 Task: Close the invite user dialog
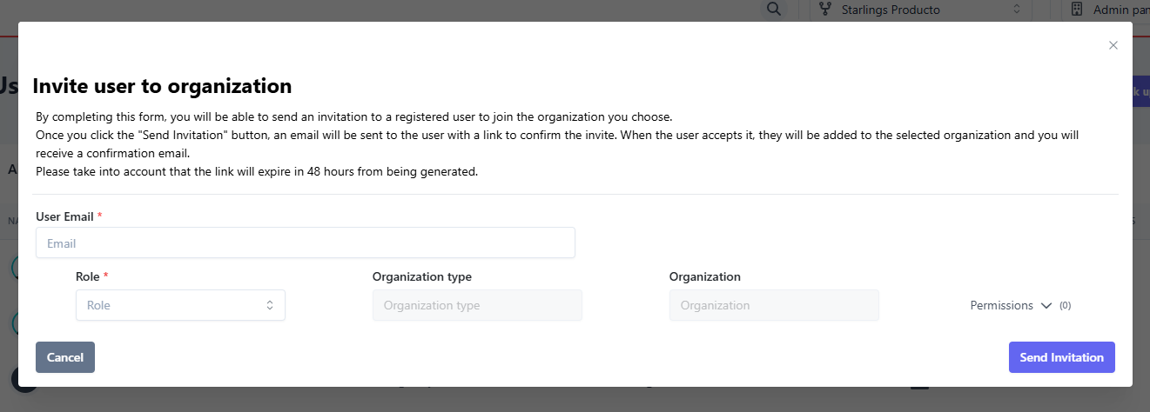click(1113, 45)
